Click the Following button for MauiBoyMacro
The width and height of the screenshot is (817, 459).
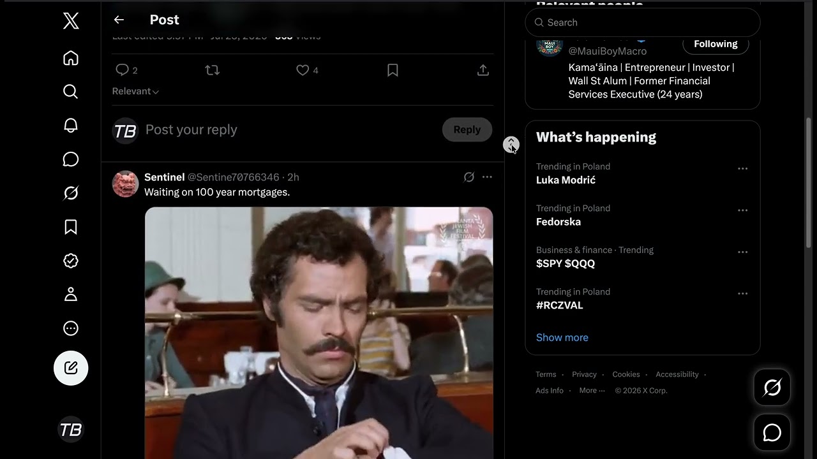pos(716,44)
